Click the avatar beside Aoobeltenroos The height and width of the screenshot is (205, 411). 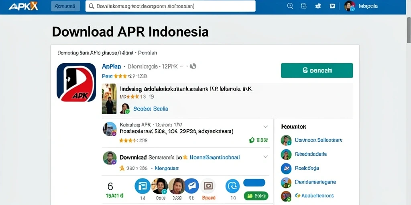pyautogui.click(x=286, y=196)
